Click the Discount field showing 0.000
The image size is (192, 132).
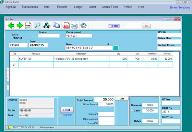[150, 105]
